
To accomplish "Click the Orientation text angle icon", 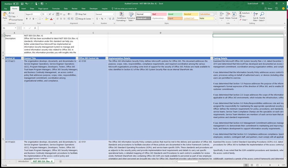I will pyautogui.click(x=69, y=14).
